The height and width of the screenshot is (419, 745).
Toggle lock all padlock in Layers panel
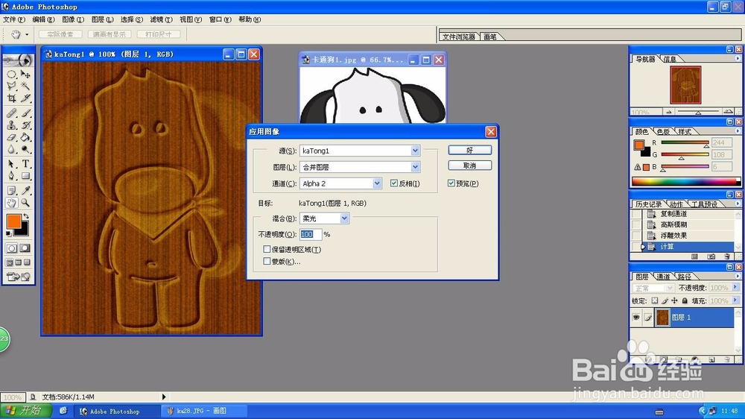[x=685, y=300]
